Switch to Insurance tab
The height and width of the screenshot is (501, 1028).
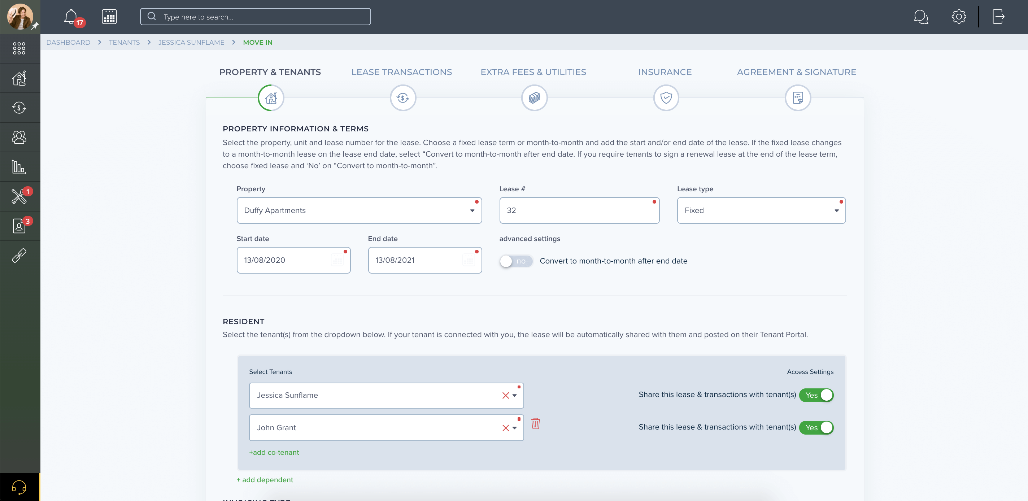coord(665,72)
